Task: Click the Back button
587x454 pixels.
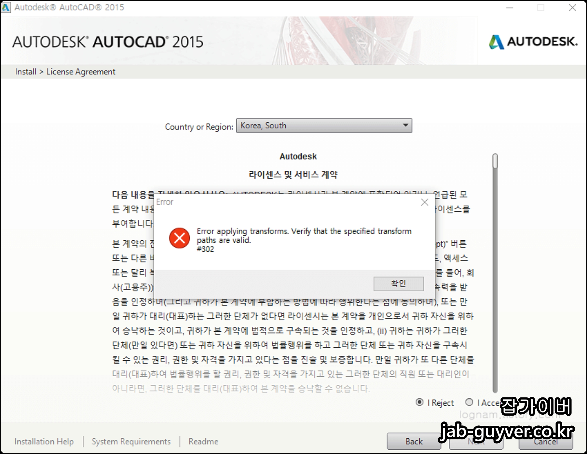Action: click(x=414, y=441)
